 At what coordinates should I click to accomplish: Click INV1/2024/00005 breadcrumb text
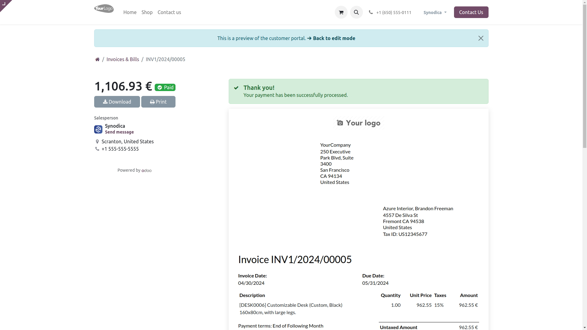coord(165,59)
